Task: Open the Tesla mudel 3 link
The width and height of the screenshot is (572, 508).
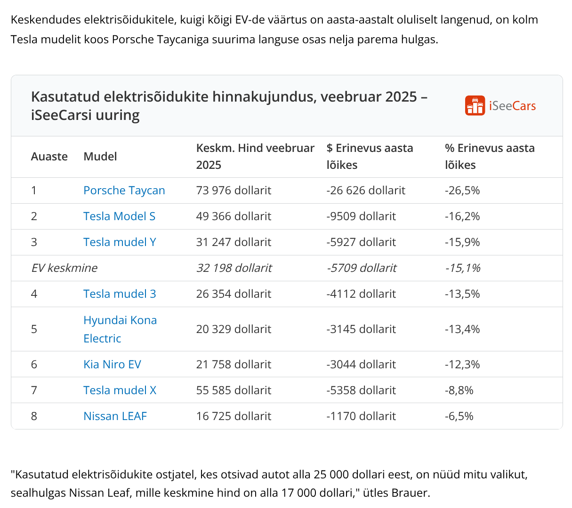Action: coord(120,294)
